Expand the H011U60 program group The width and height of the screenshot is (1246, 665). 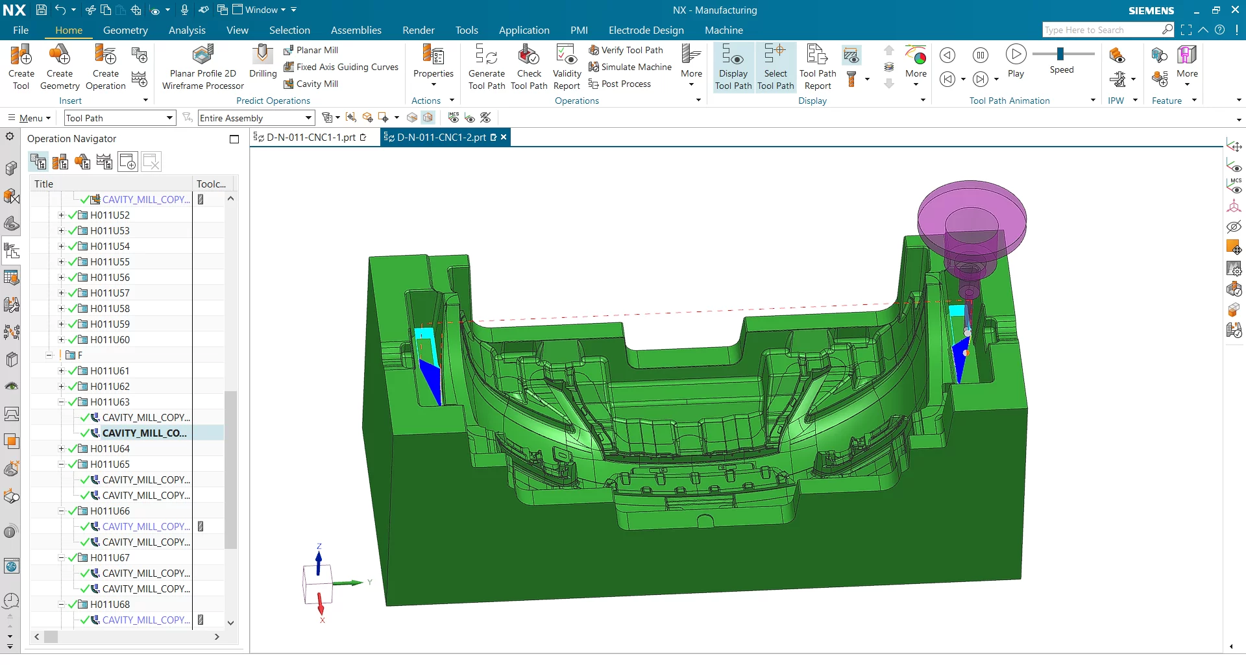[x=62, y=339]
